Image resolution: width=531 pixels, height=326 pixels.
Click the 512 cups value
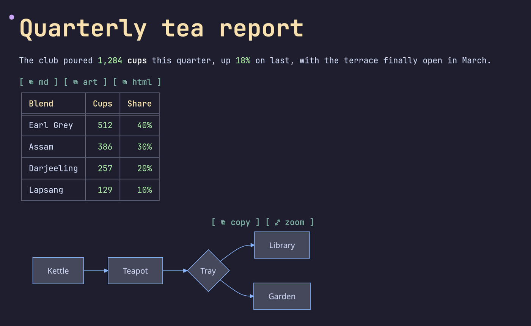pyautogui.click(x=105, y=125)
